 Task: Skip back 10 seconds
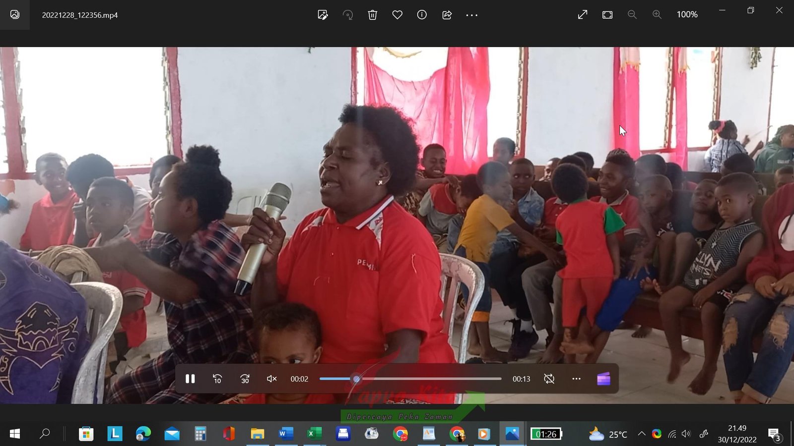point(217,379)
